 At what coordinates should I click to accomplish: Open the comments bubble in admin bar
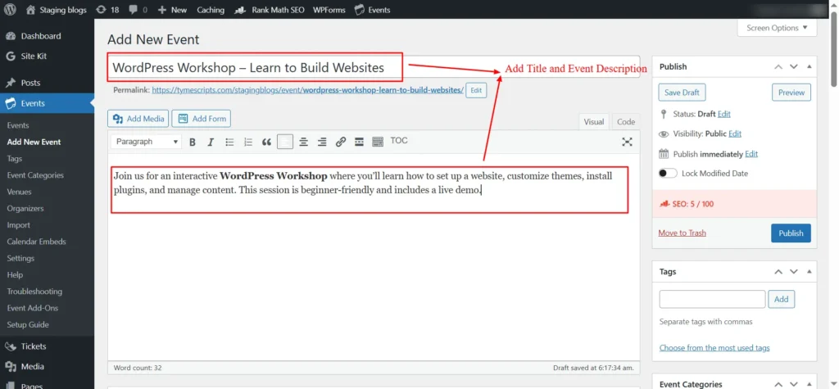pyautogui.click(x=138, y=10)
